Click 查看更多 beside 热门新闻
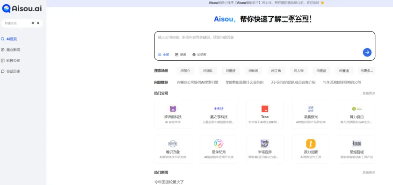393x185 pixels. pyautogui.click(x=369, y=173)
